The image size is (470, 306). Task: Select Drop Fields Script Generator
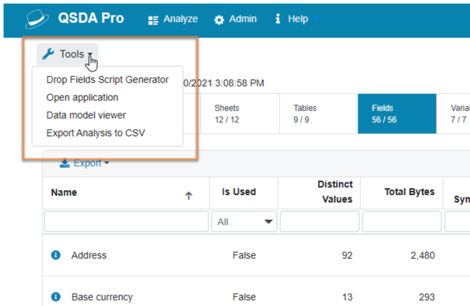107,79
